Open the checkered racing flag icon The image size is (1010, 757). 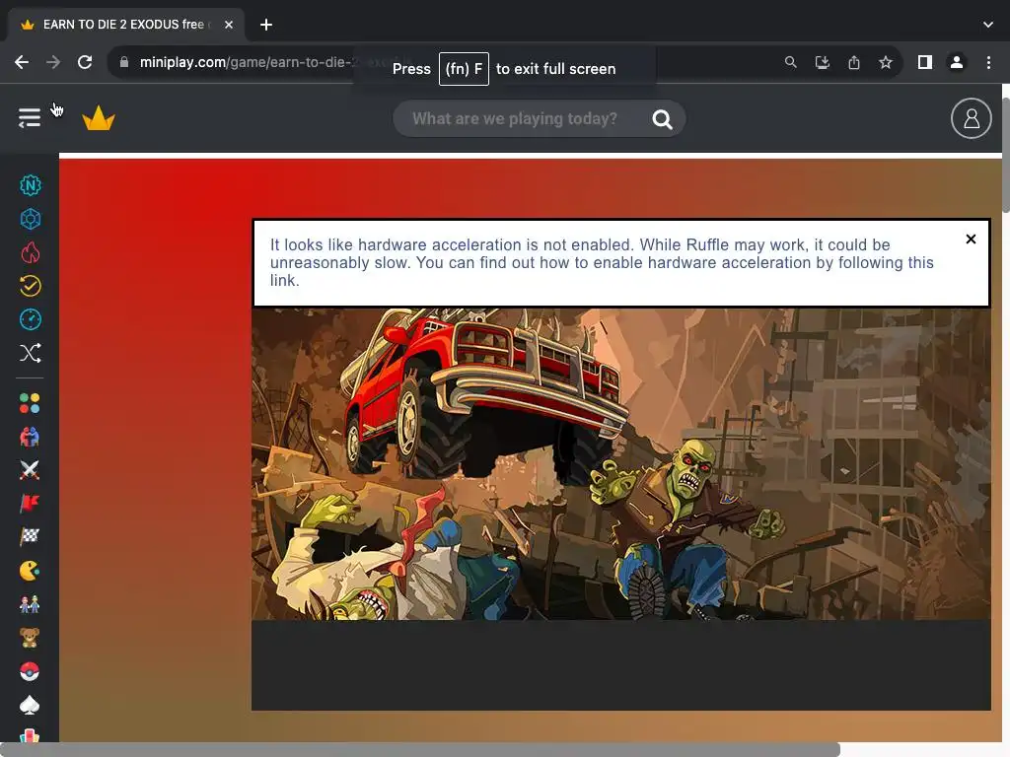click(x=30, y=537)
